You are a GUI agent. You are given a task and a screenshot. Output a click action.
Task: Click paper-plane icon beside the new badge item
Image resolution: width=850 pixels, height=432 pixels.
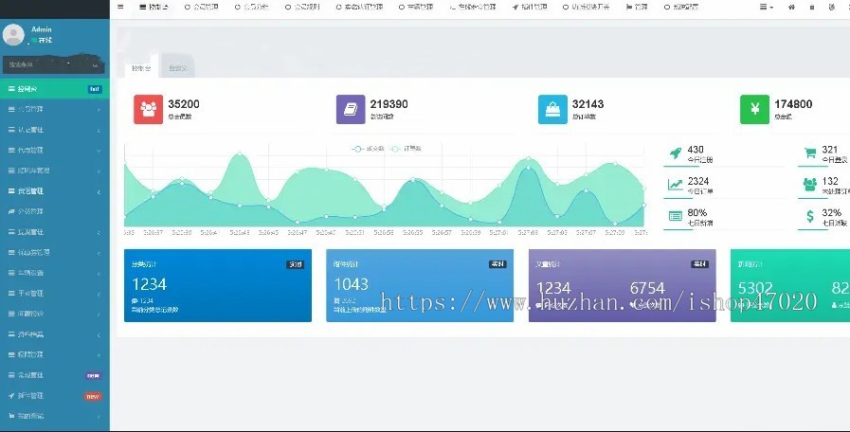11,396
